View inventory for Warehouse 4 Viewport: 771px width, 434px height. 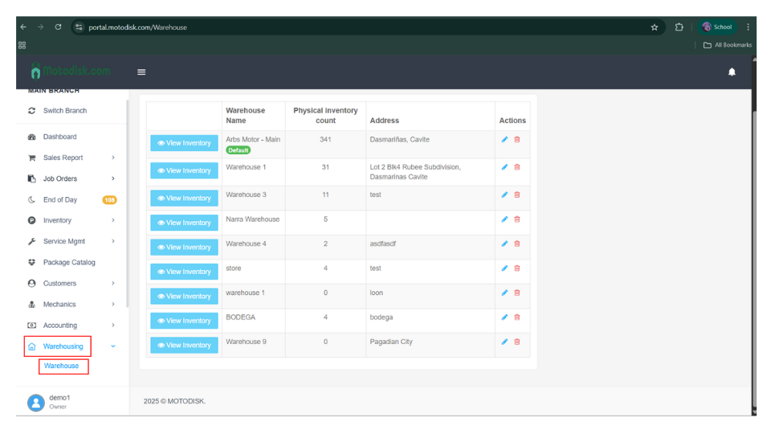[x=184, y=248]
